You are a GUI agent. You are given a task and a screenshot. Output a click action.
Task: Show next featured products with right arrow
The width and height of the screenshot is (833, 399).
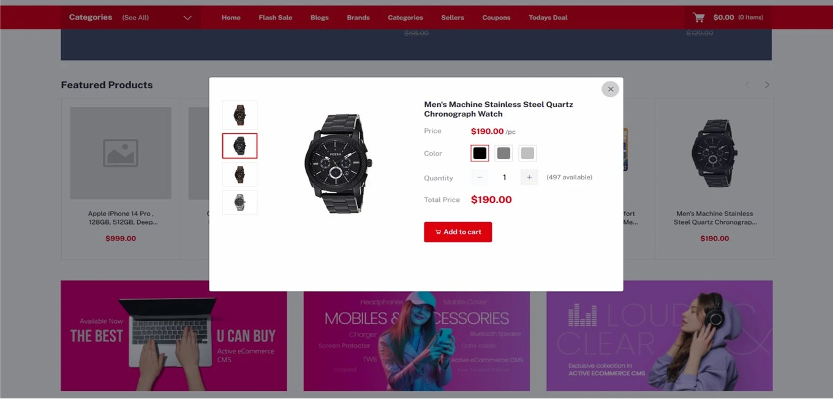coord(767,85)
